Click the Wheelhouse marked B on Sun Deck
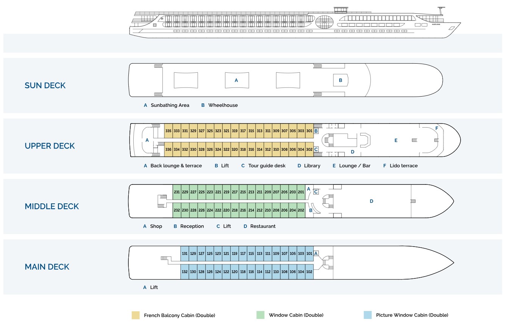Viewport: 506px width, 328px height. coord(340,80)
